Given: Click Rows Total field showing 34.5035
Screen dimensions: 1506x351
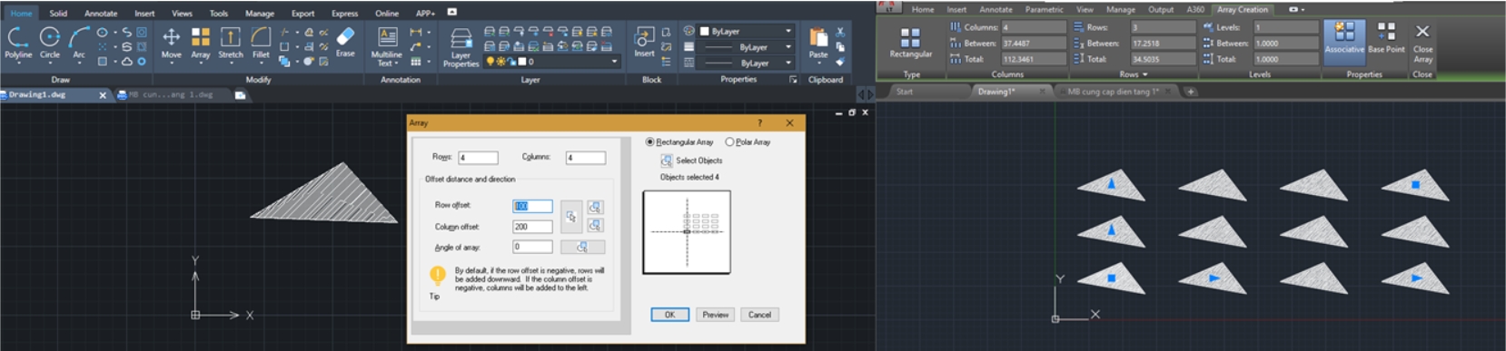Looking at the screenshot, I should [x=1163, y=59].
